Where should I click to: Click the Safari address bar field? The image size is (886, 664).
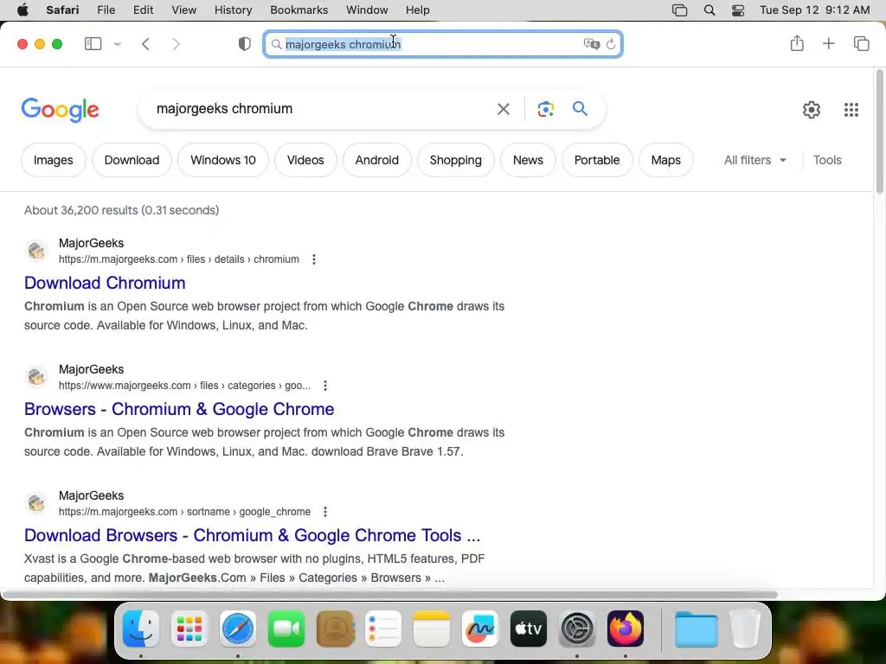(x=443, y=44)
